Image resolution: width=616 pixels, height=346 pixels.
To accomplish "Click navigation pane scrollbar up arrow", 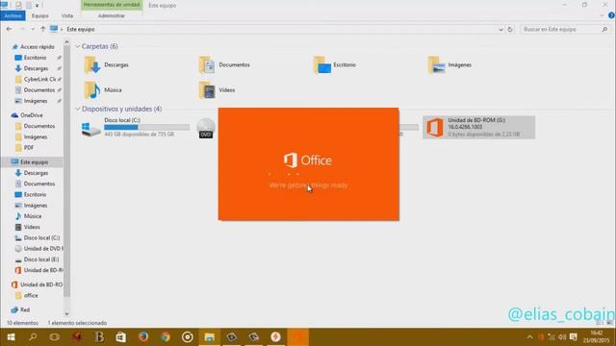I will (66, 42).
